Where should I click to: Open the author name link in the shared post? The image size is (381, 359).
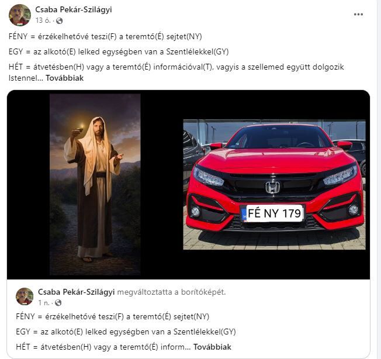click(77, 292)
